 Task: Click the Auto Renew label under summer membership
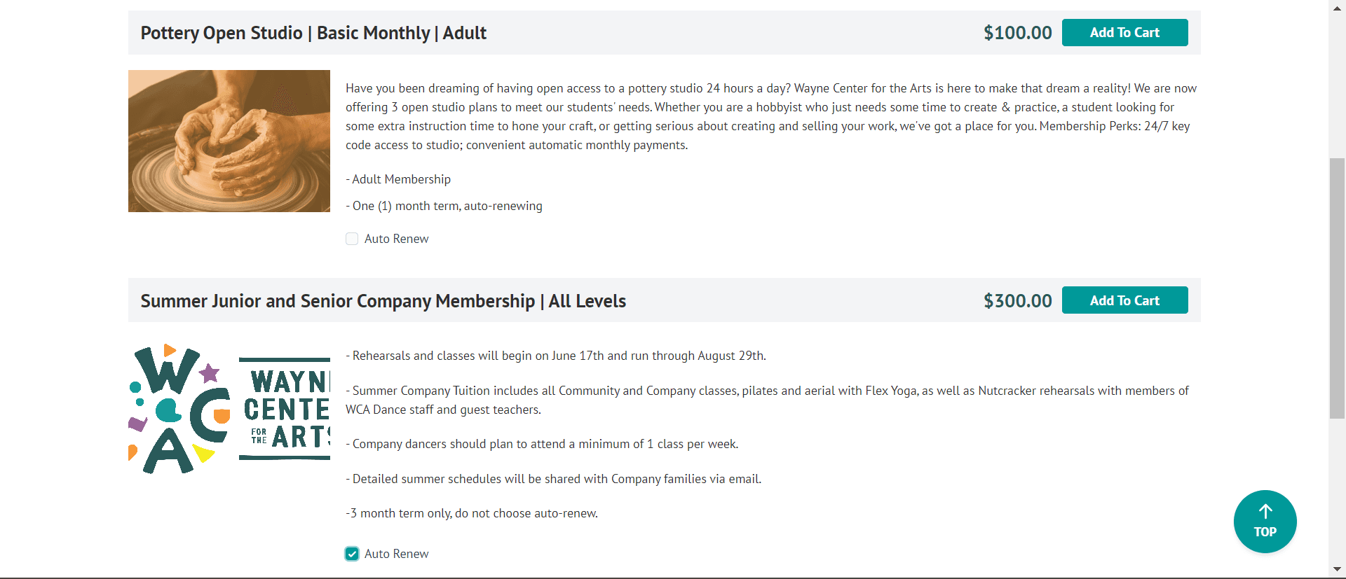pos(396,554)
